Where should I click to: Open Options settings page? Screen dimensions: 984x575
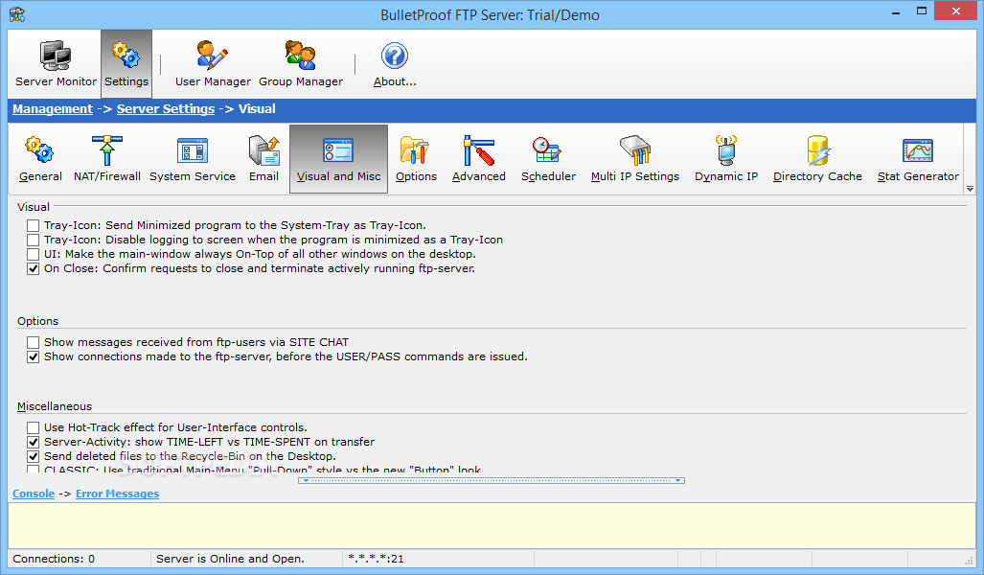click(x=416, y=159)
